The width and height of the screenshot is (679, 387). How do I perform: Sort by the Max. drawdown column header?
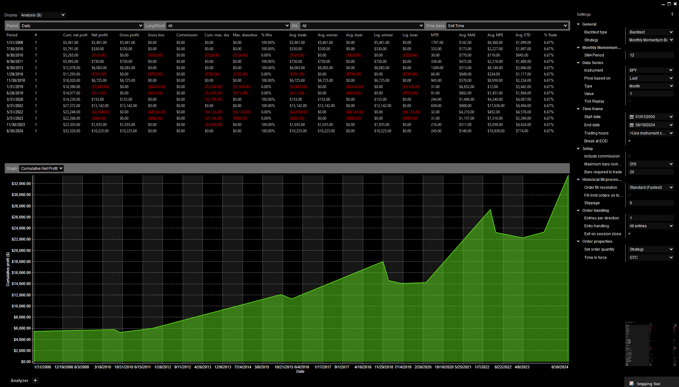(x=245, y=35)
